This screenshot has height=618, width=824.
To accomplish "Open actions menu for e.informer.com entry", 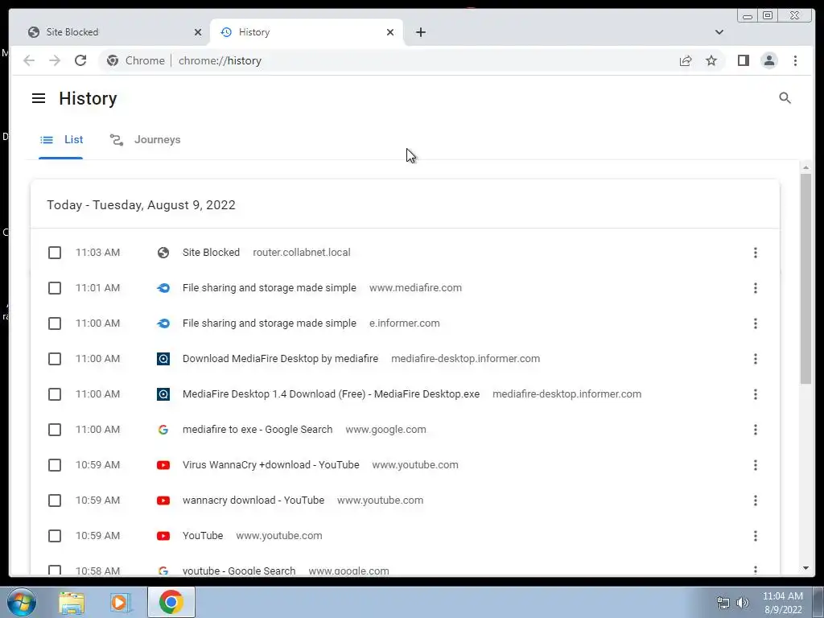I will (x=755, y=323).
